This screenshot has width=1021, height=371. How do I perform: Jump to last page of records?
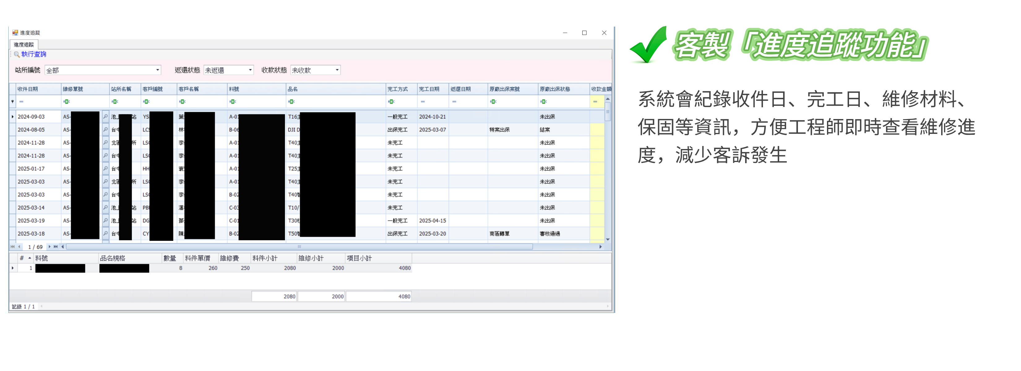click(55, 246)
